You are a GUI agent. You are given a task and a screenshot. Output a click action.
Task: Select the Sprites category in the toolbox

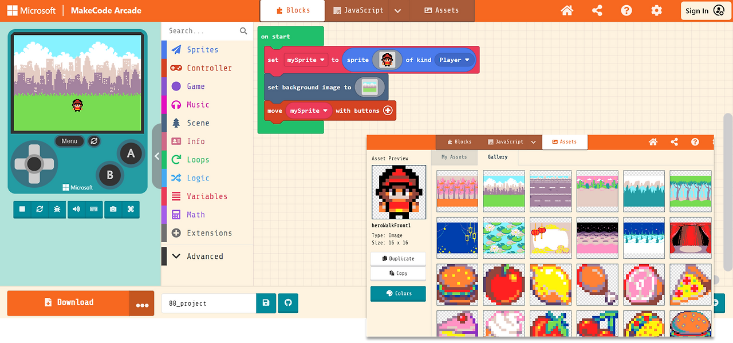tap(202, 50)
